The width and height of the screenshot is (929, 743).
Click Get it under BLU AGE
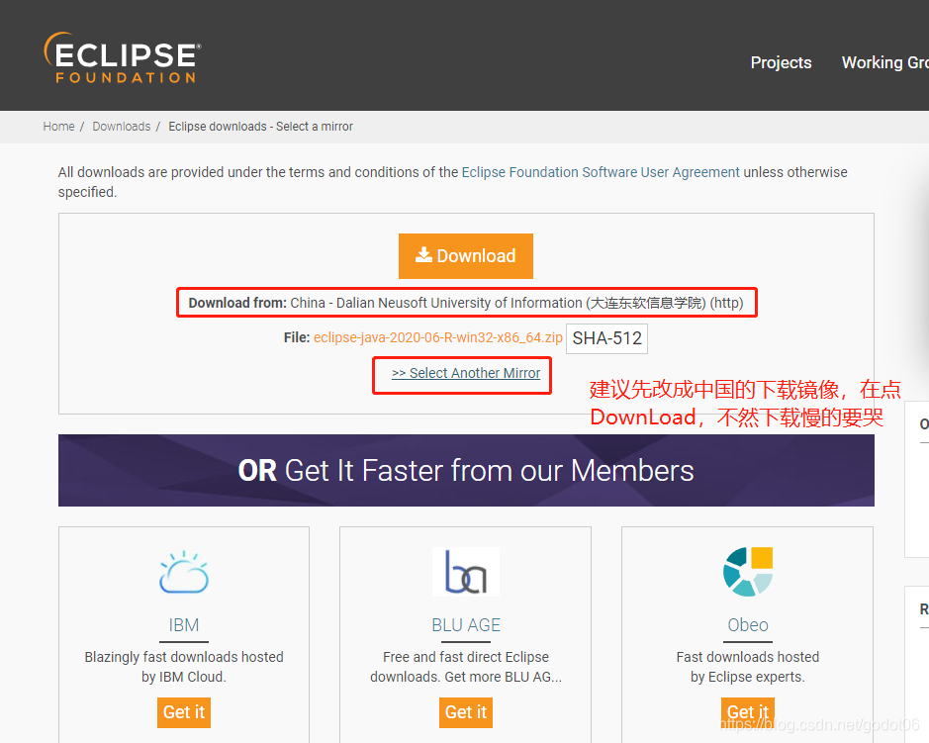point(466,712)
